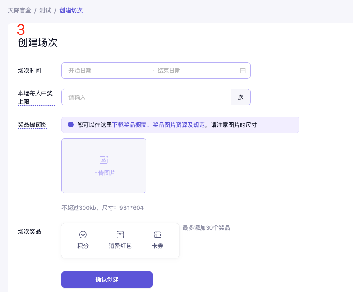Open the 下载奖品橱窗、奖品图片资源及规范 link

(158, 125)
